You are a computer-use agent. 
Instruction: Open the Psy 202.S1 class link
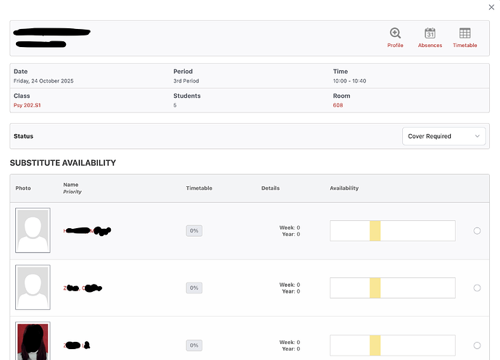point(28,105)
